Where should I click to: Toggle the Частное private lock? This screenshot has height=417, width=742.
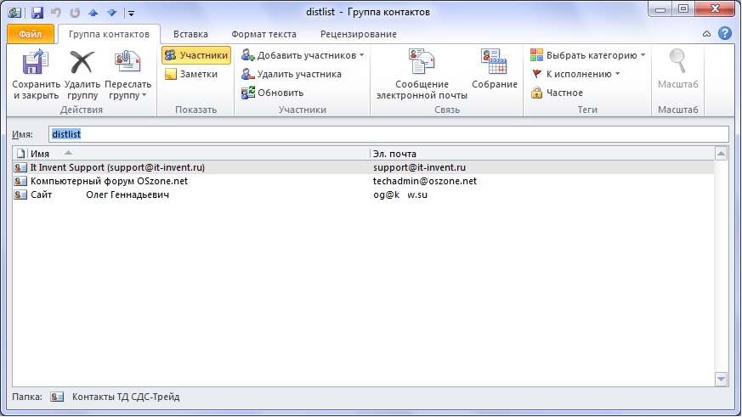557,93
